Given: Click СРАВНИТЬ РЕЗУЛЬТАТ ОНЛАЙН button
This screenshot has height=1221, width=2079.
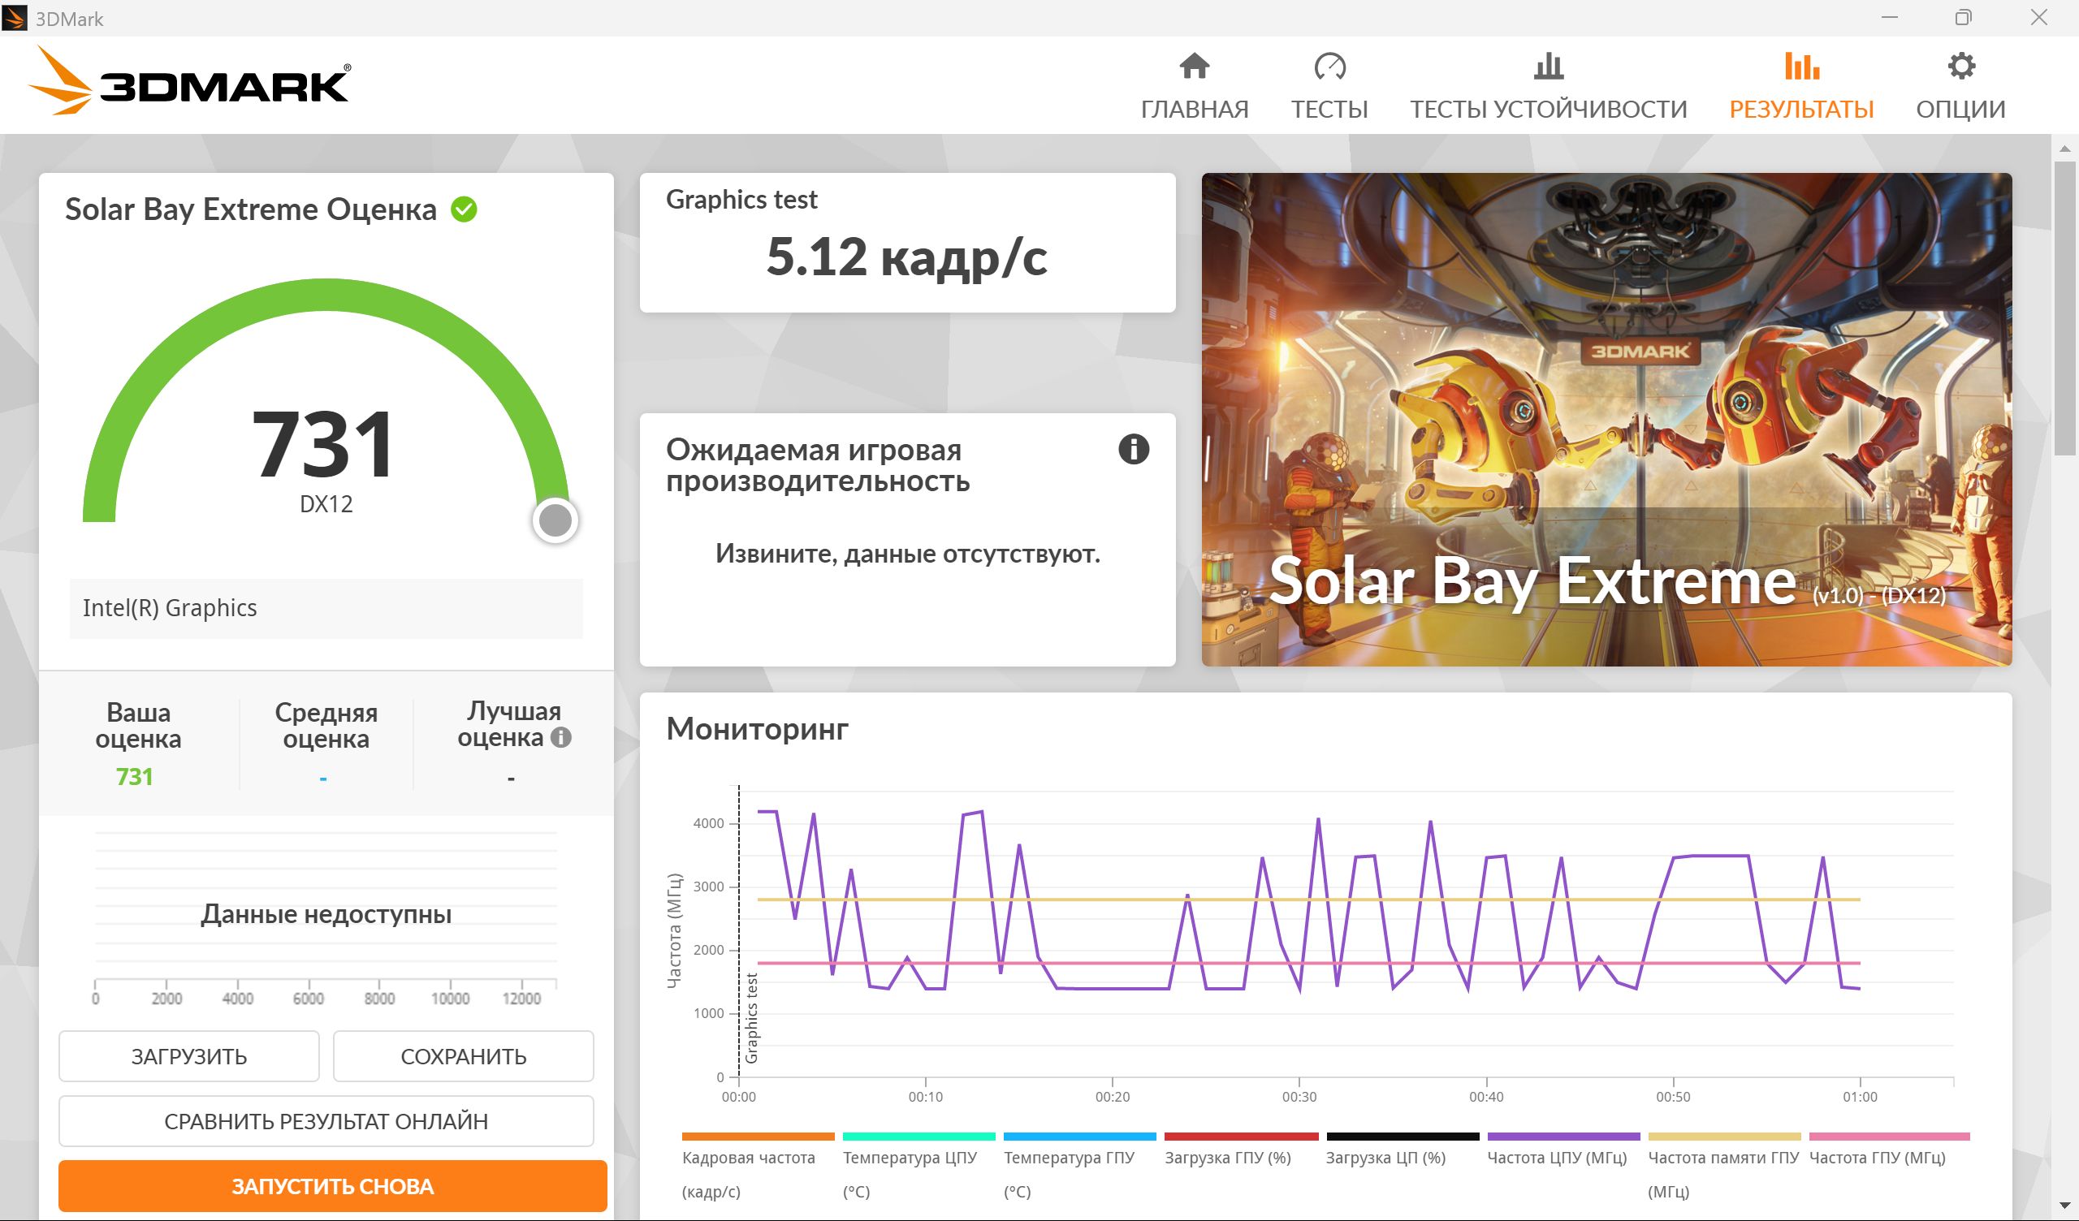Looking at the screenshot, I should pyautogui.click(x=326, y=1121).
